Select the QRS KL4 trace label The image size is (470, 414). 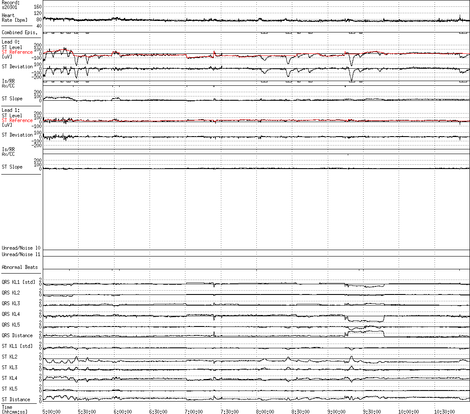click(11, 314)
